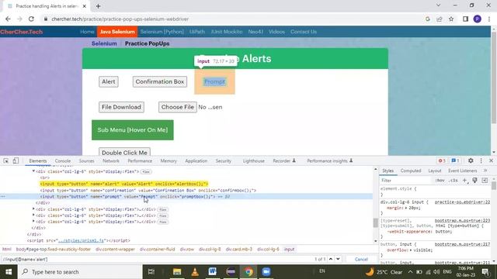Image resolution: width=497 pixels, height=279 pixels.
Task: Switch to the Layout tab
Action: coord(435,170)
